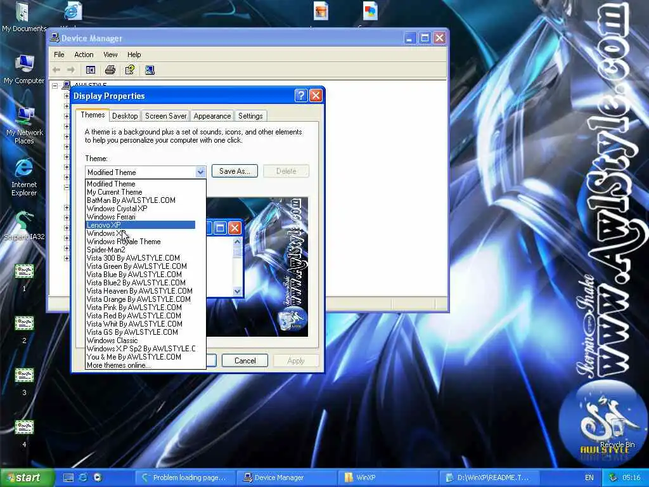Viewport: 649px width, 487px height.
Task: Open the Action menu in Device Manager
Action: click(84, 55)
